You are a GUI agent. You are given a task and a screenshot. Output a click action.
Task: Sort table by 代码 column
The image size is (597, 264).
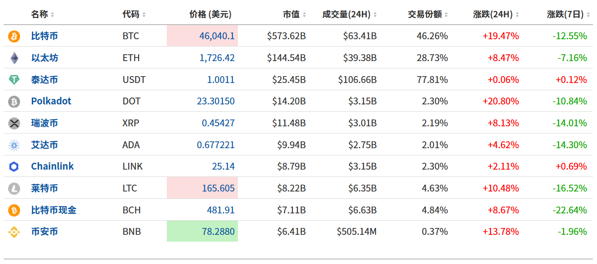point(134,15)
